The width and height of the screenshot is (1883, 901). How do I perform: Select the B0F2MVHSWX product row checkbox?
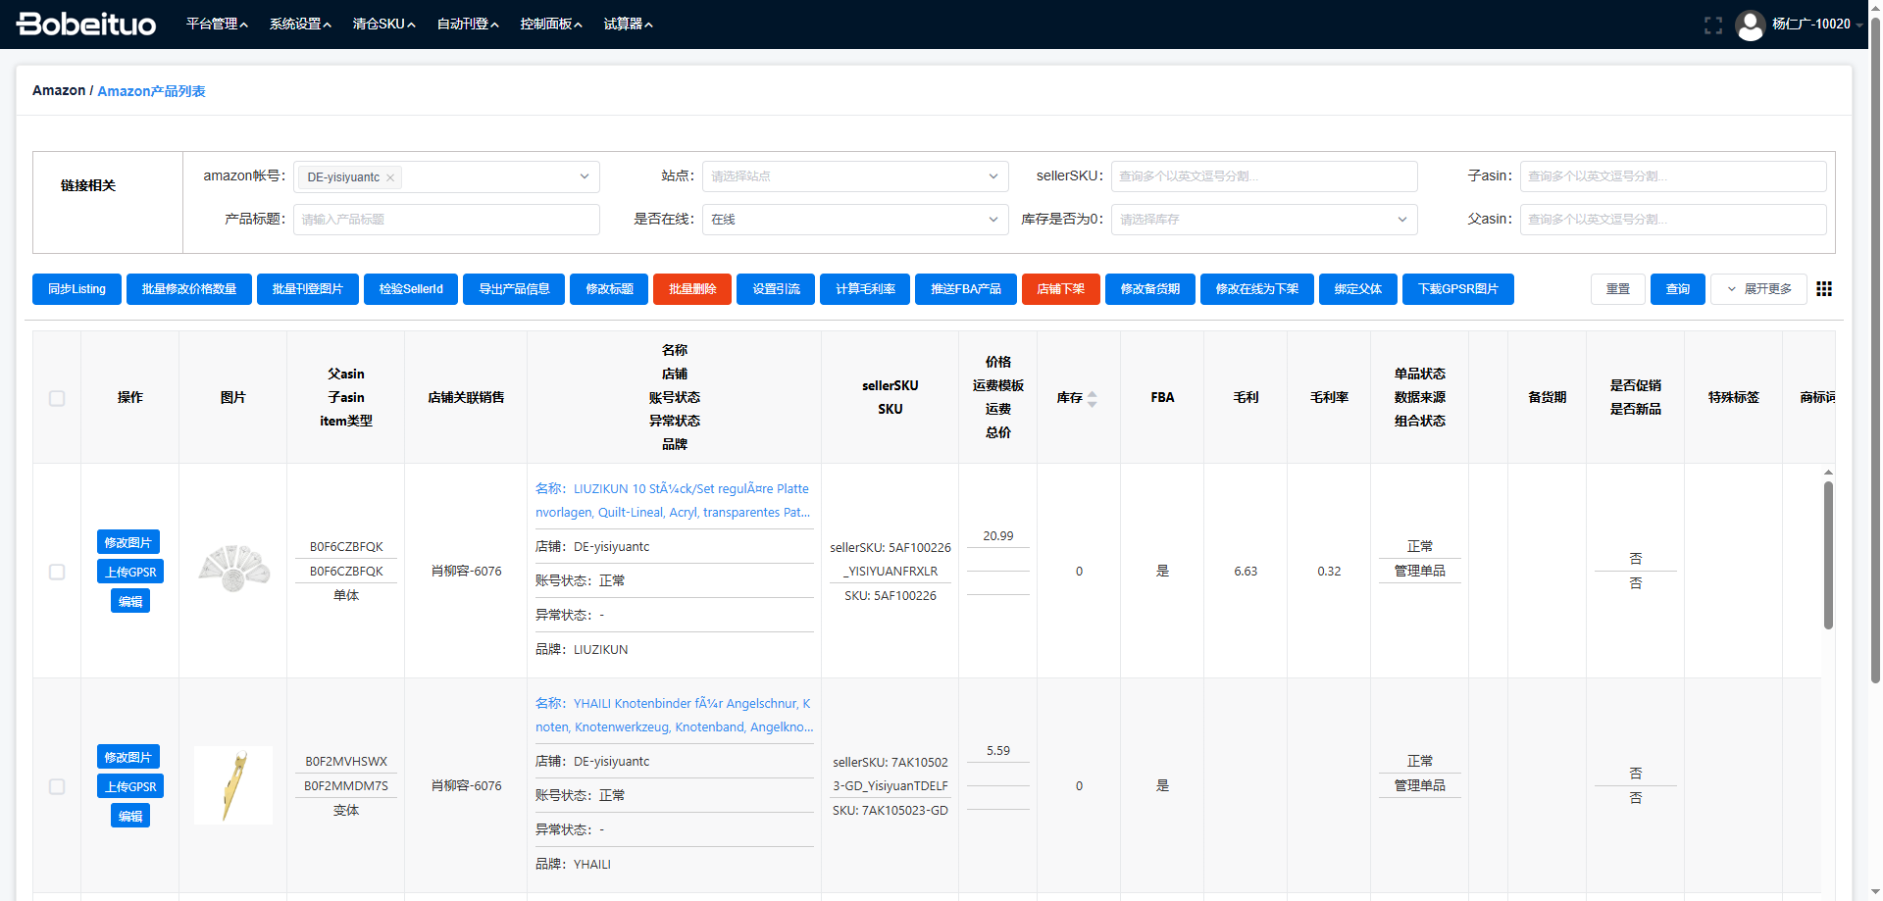coord(57,786)
